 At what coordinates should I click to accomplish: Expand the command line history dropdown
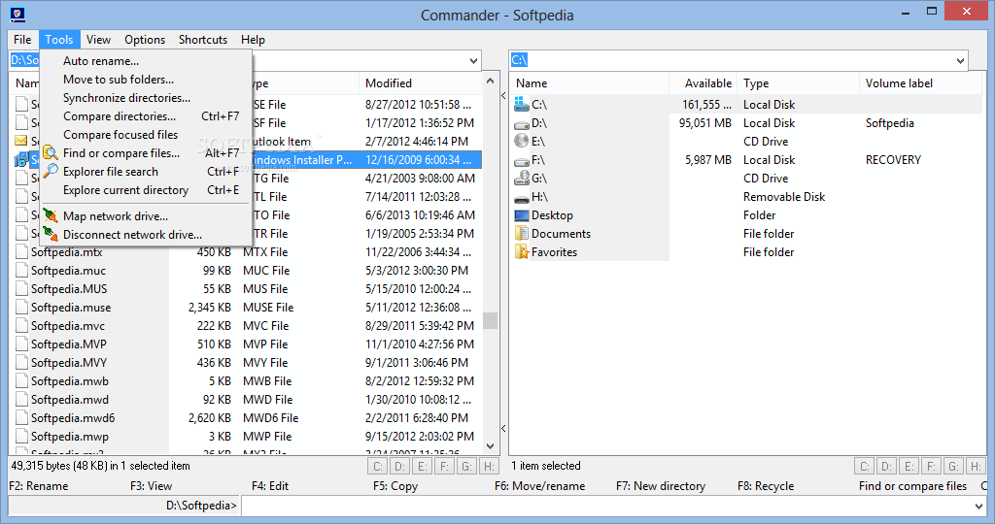point(978,507)
